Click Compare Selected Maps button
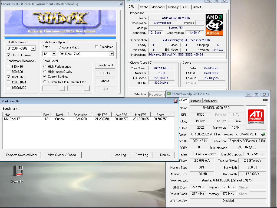 pos(22,155)
